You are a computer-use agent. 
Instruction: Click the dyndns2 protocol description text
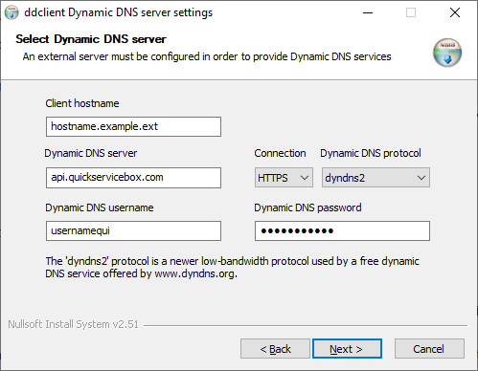(x=232, y=268)
